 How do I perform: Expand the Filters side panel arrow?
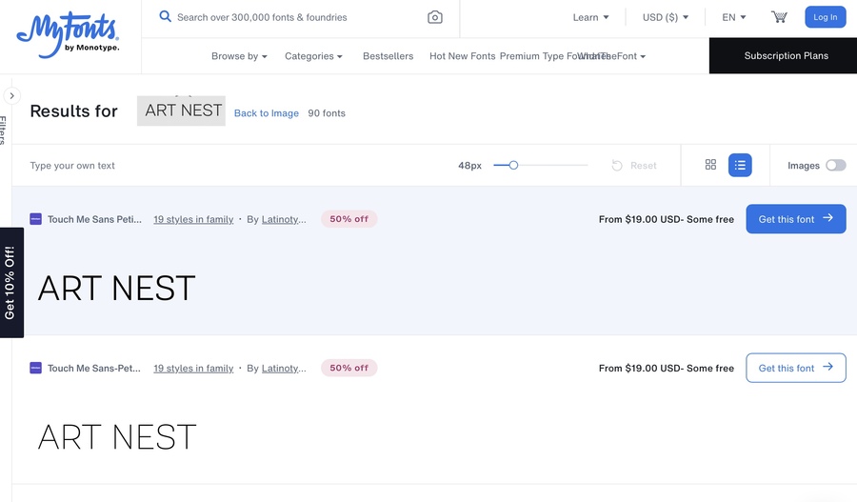pyautogui.click(x=12, y=95)
